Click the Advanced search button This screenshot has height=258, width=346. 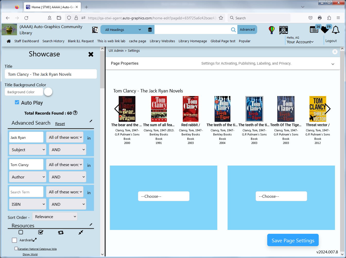point(247,30)
